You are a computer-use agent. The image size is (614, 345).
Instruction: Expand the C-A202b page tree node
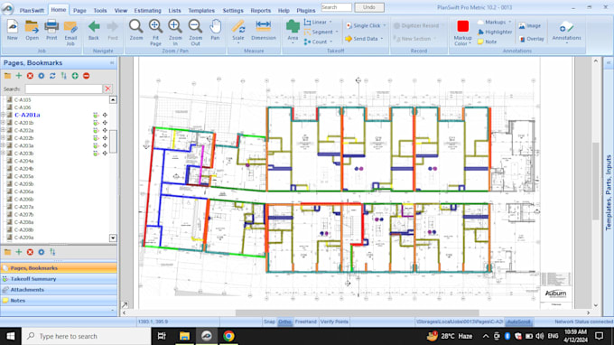click(3, 138)
